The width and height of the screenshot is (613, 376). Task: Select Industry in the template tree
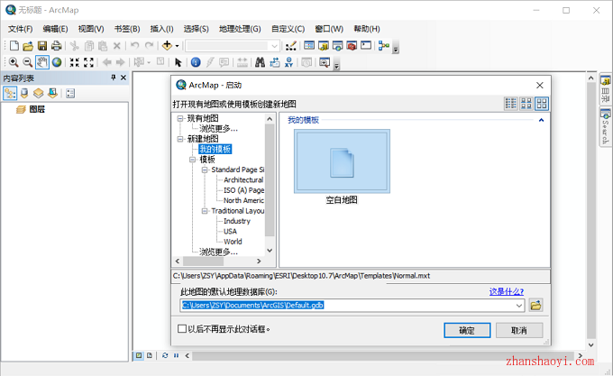tap(237, 221)
